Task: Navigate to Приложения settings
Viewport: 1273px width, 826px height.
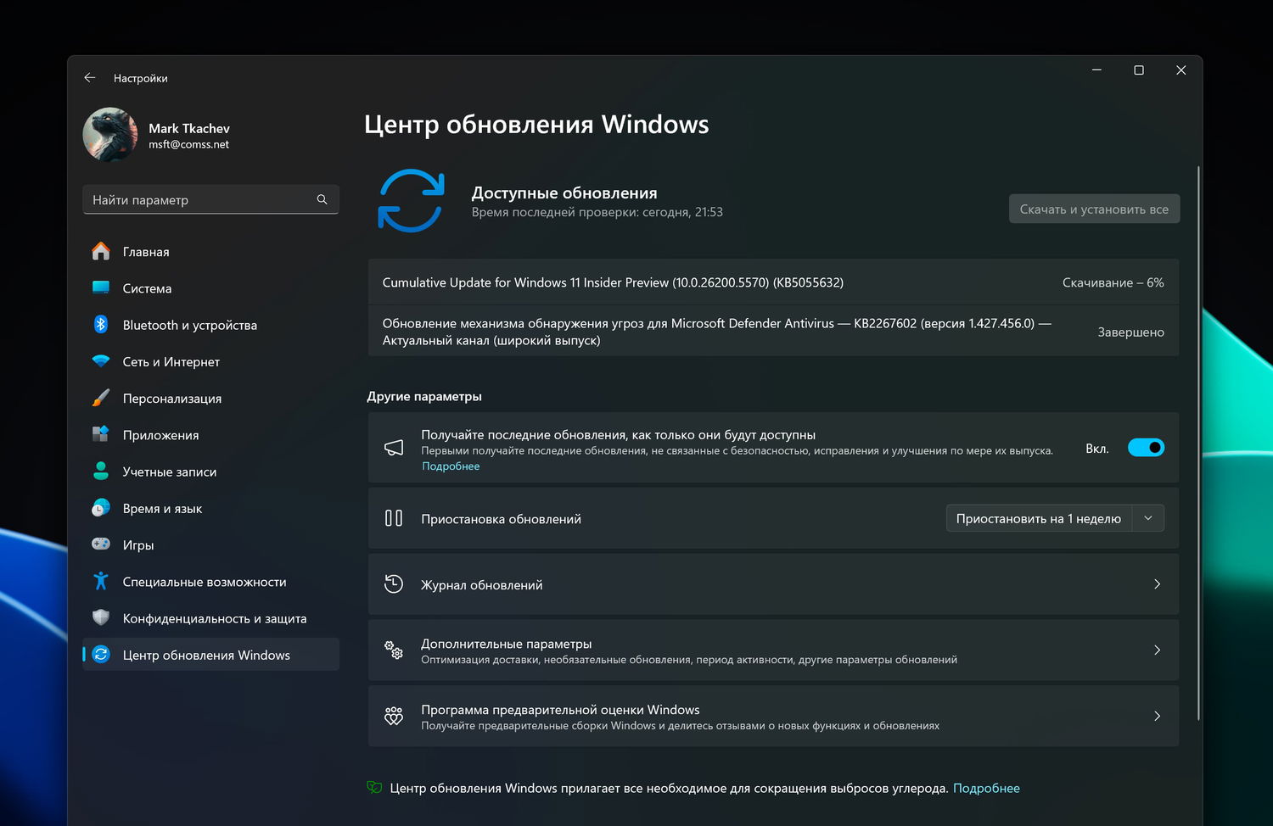Action: point(210,434)
